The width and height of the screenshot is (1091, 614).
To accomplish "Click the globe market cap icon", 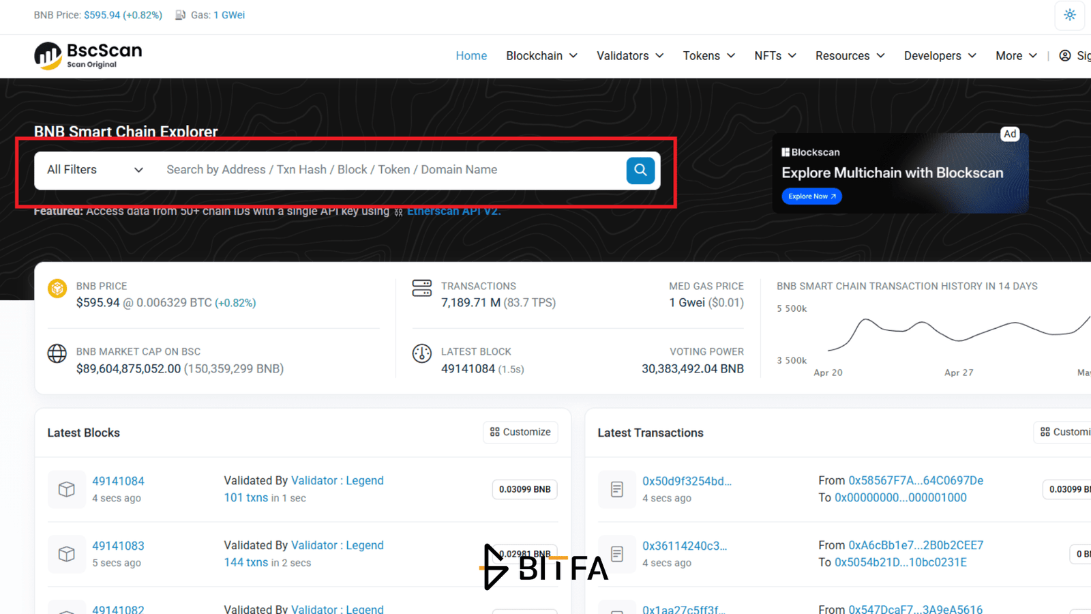I will tap(57, 353).
